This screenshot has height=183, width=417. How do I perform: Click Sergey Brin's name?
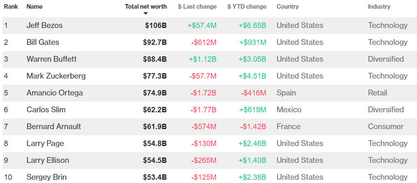point(47,177)
